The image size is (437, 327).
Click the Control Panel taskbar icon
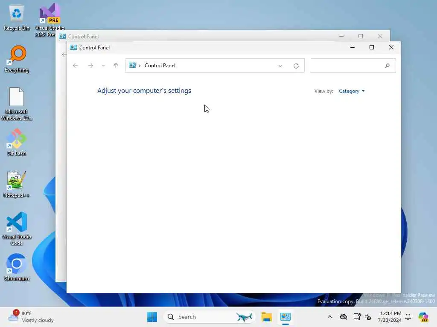(x=286, y=317)
